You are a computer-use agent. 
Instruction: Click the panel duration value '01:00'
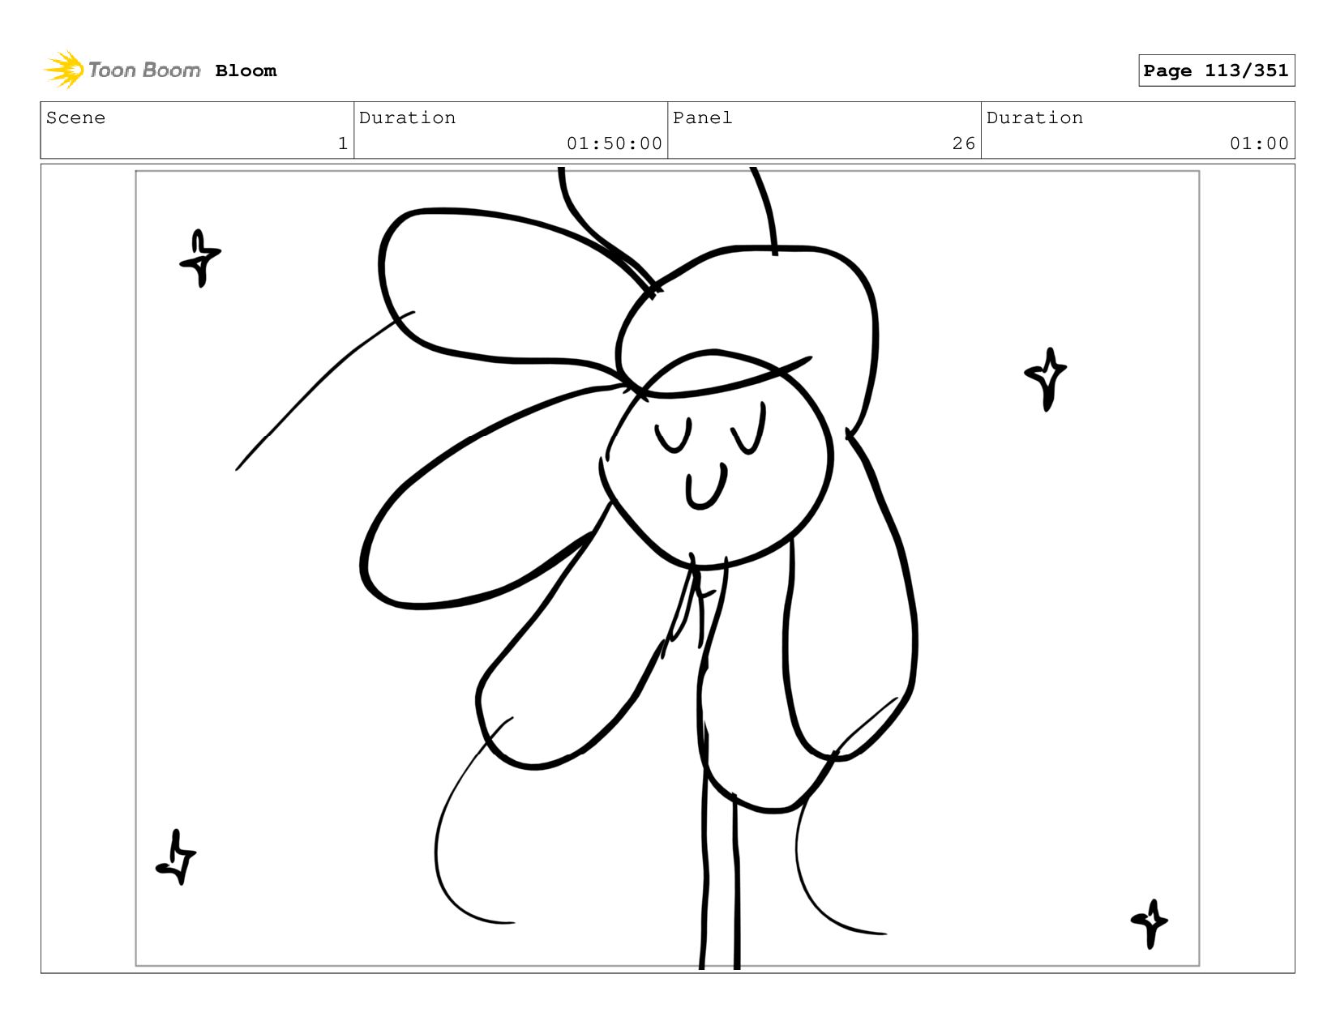[1259, 143]
